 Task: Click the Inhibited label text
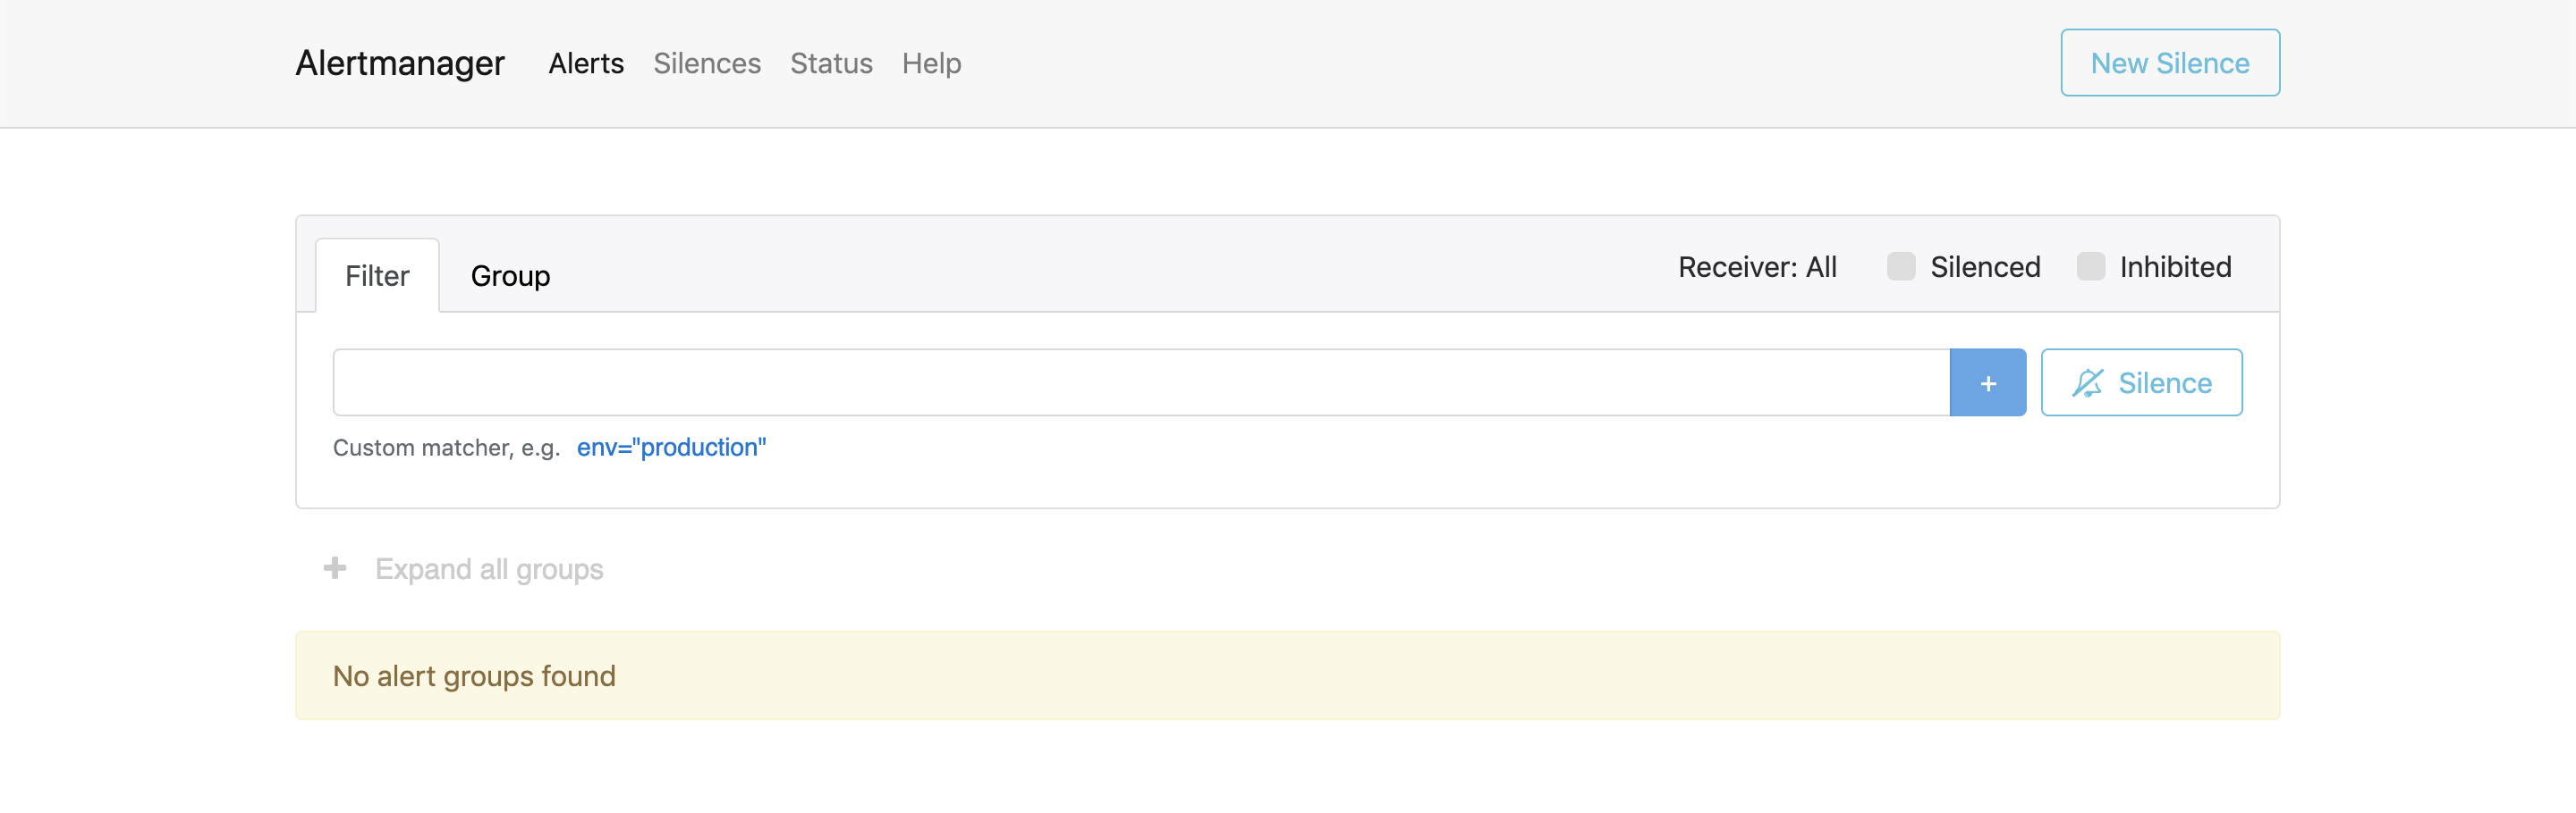(2175, 266)
